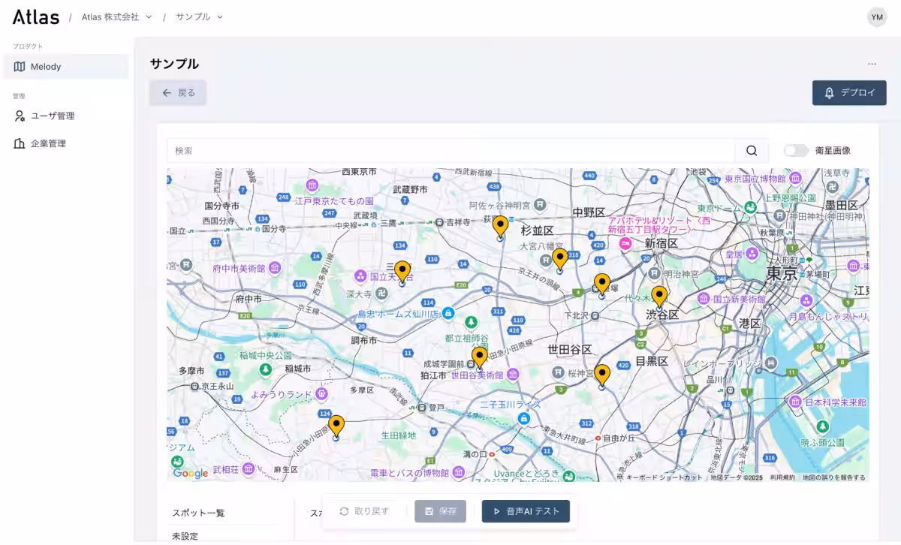Viewport: 901px width, 545px height.
Task: Expand the サンプル project dropdown
Action: (x=199, y=17)
